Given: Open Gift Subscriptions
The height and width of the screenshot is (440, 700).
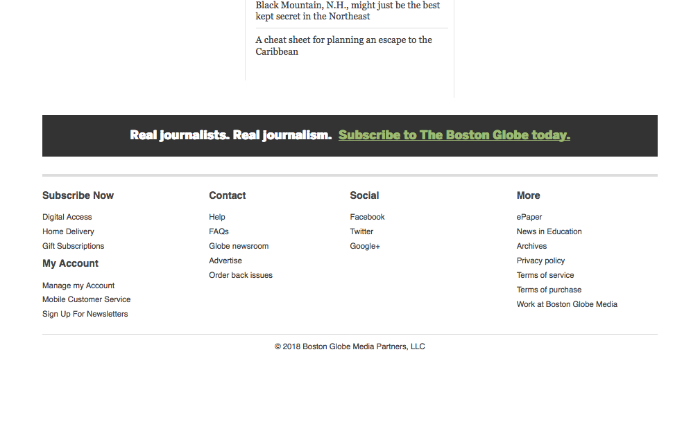Looking at the screenshot, I should pos(74,246).
